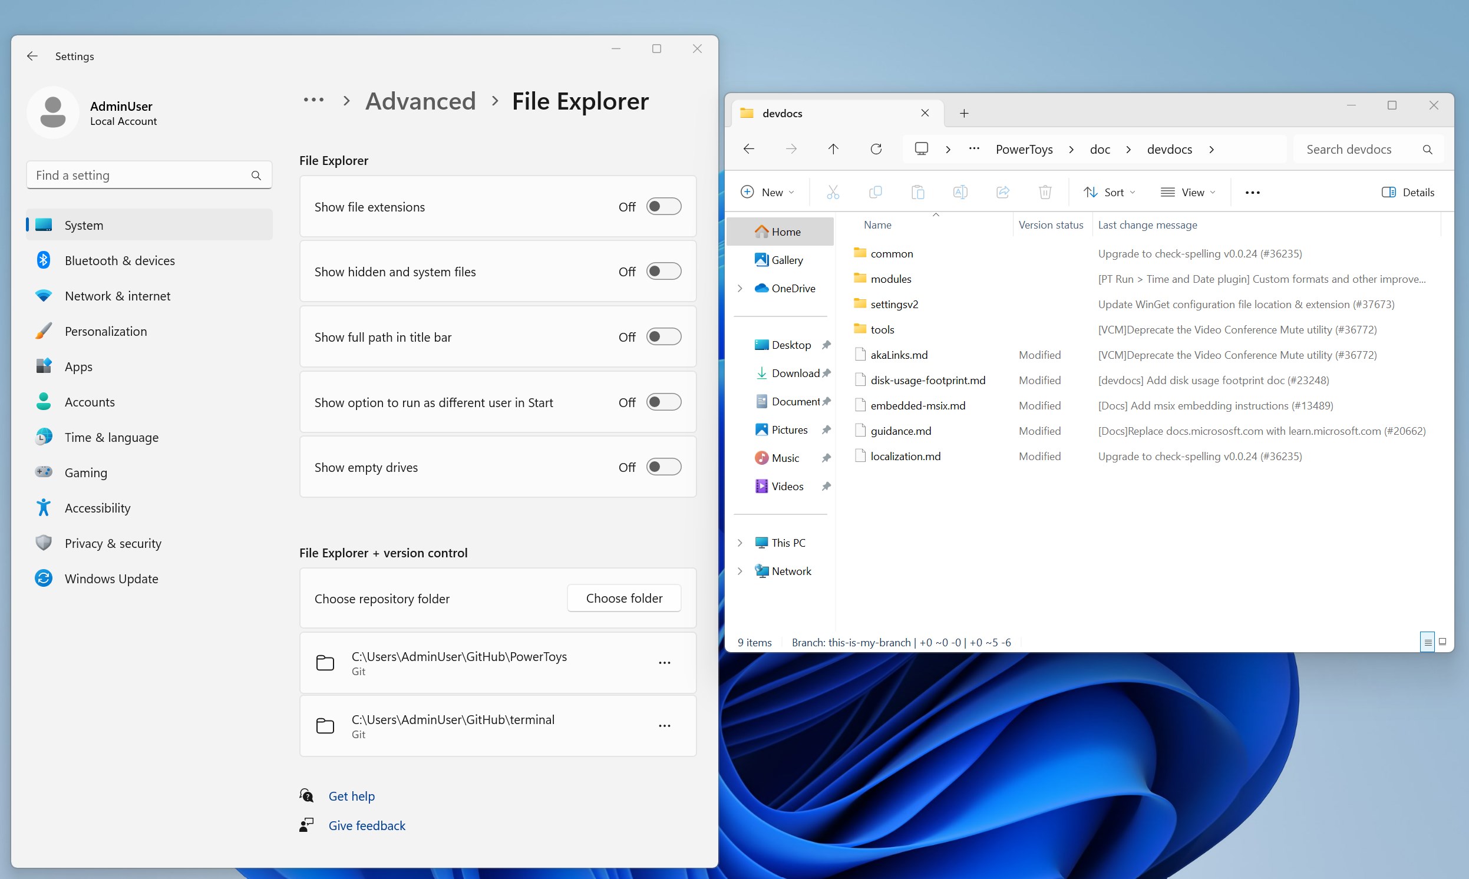Click the Share icon in Explorer toolbar
Viewport: 1469px width, 879px height.
1002,192
